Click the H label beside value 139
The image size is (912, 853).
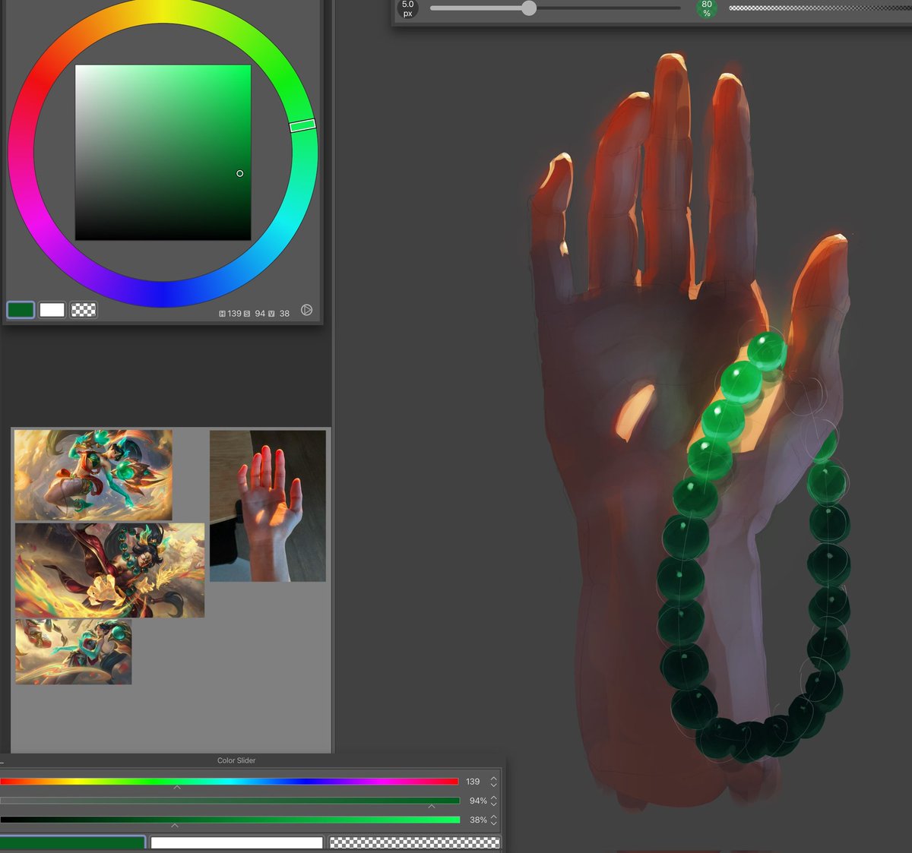[x=221, y=312]
